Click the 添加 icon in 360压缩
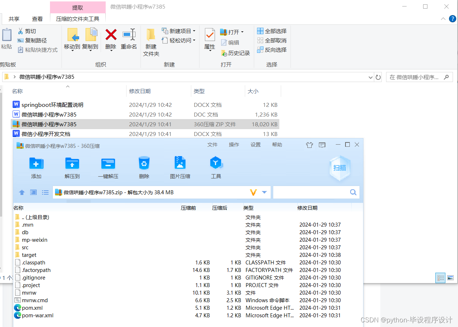Viewport: 458px width, 327px height. point(36,164)
